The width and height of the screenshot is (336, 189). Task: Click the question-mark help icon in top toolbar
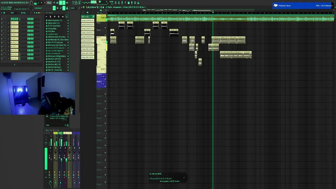(125, 3)
